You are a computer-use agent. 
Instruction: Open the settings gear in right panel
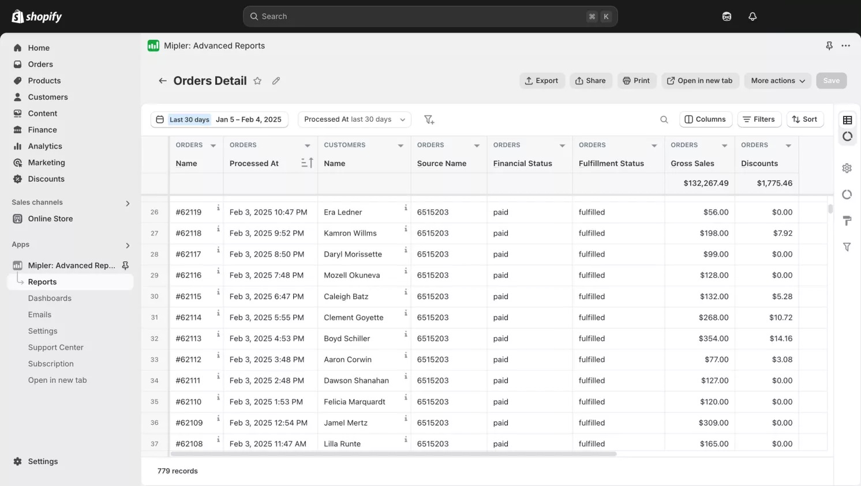[x=847, y=168]
